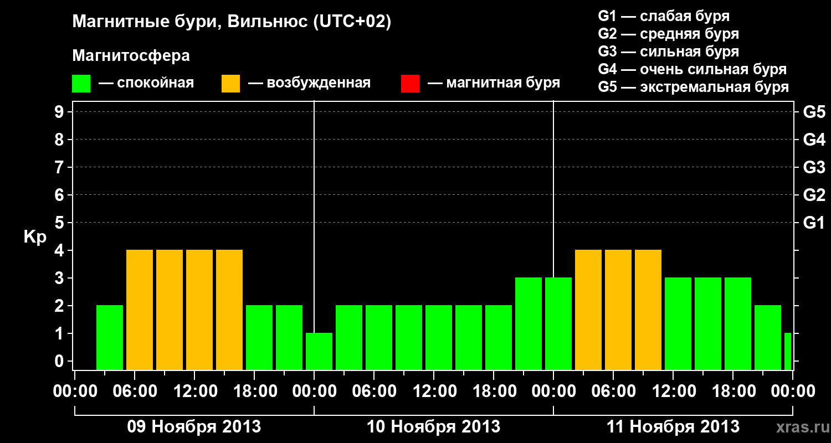Click the 'G2' label on the right axis
This screenshot has width=831, height=443.
[814, 195]
